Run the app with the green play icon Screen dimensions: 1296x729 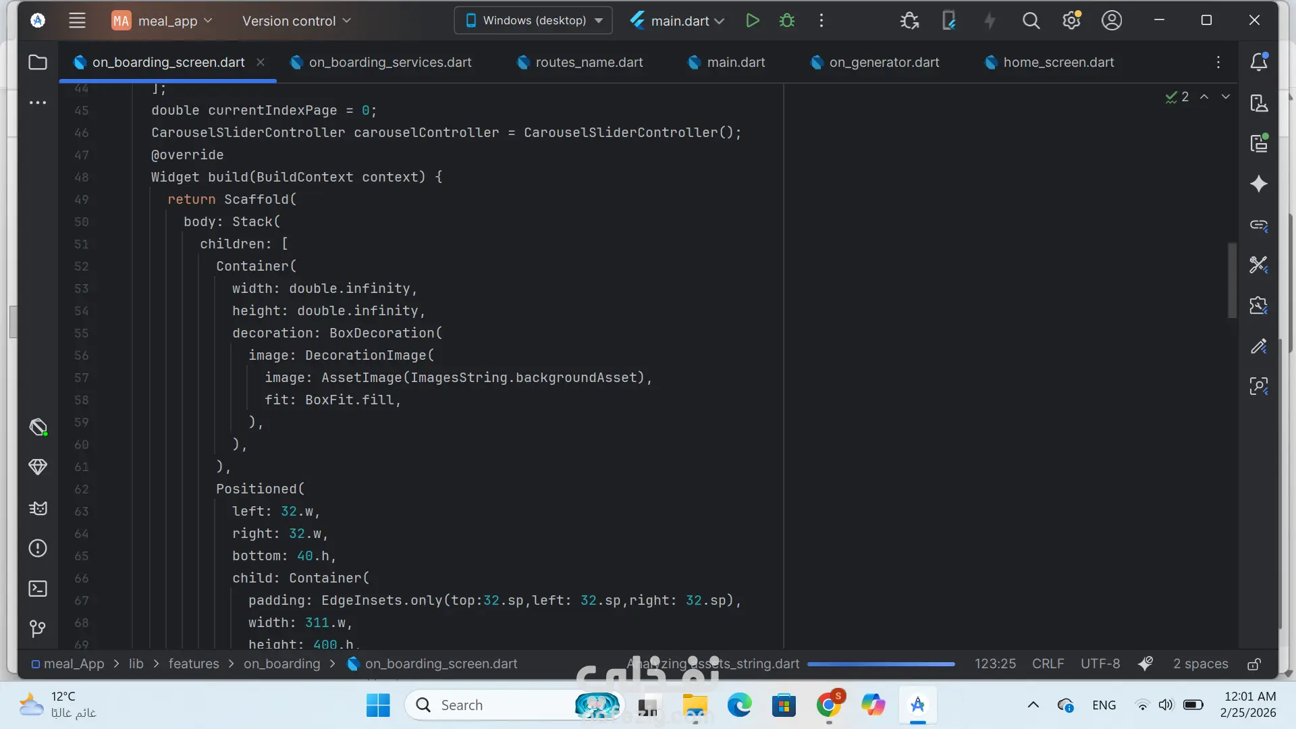pyautogui.click(x=752, y=21)
